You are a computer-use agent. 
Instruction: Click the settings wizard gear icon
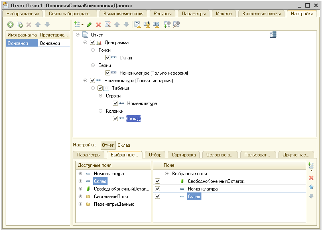coord(167,25)
